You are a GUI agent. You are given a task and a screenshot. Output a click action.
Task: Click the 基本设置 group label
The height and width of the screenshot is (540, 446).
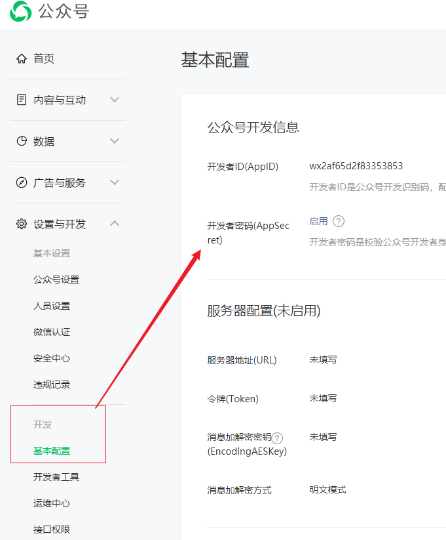pyautogui.click(x=52, y=253)
